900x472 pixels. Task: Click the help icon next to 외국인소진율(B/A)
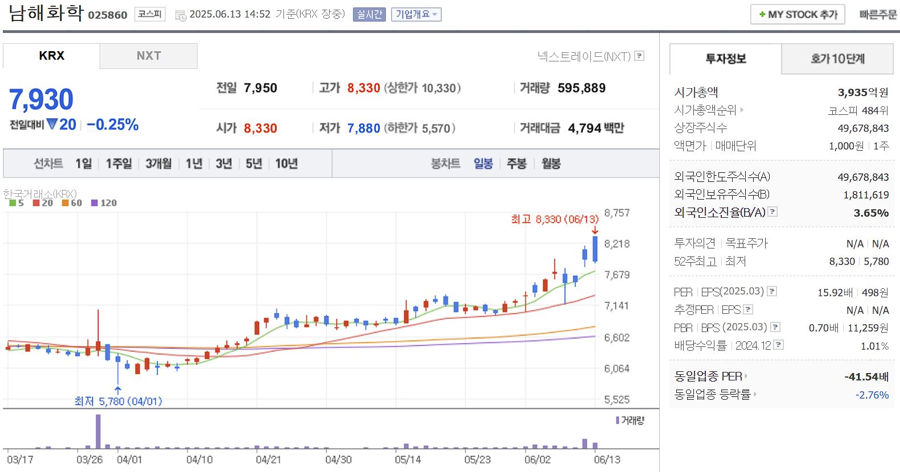click(x=772, y=212)
